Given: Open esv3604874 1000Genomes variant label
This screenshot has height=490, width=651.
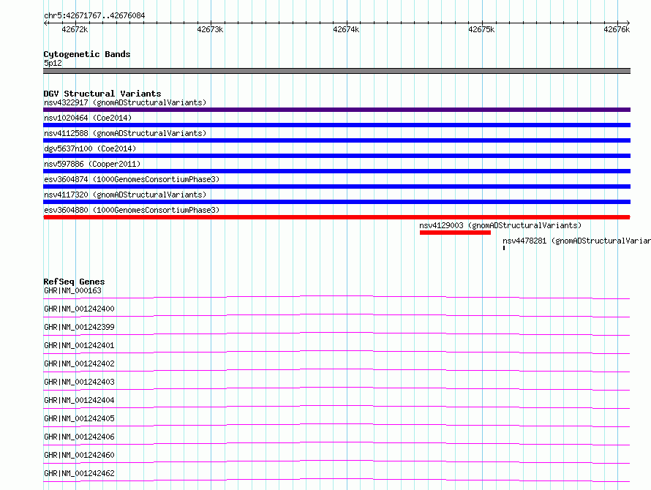Looking at the screenshot, I should 132,179.
